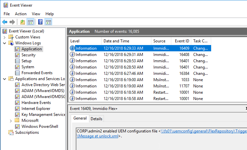Click the Event ID 11707 cell
This screenshot has width=247, height=150.
click(x=184, y=86)
